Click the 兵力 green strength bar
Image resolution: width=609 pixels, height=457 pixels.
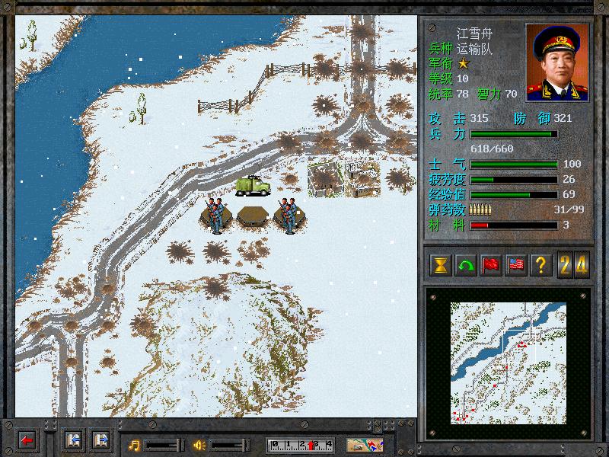514,134
